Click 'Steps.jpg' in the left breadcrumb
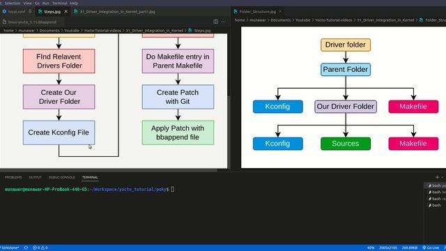 click(x=202, y=31)
